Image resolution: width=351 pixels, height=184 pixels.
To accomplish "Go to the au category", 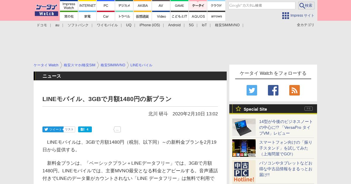I will coord(57,25).
